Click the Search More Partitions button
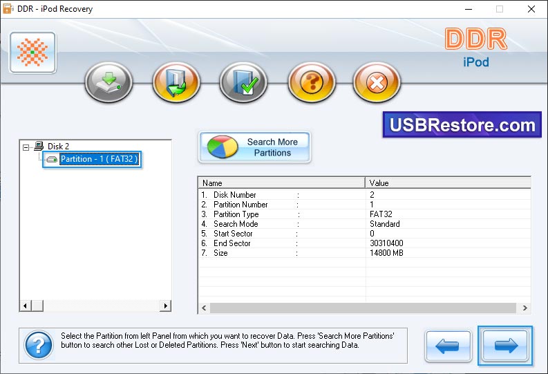Screen dimensions: 548x374 [254, 147]
